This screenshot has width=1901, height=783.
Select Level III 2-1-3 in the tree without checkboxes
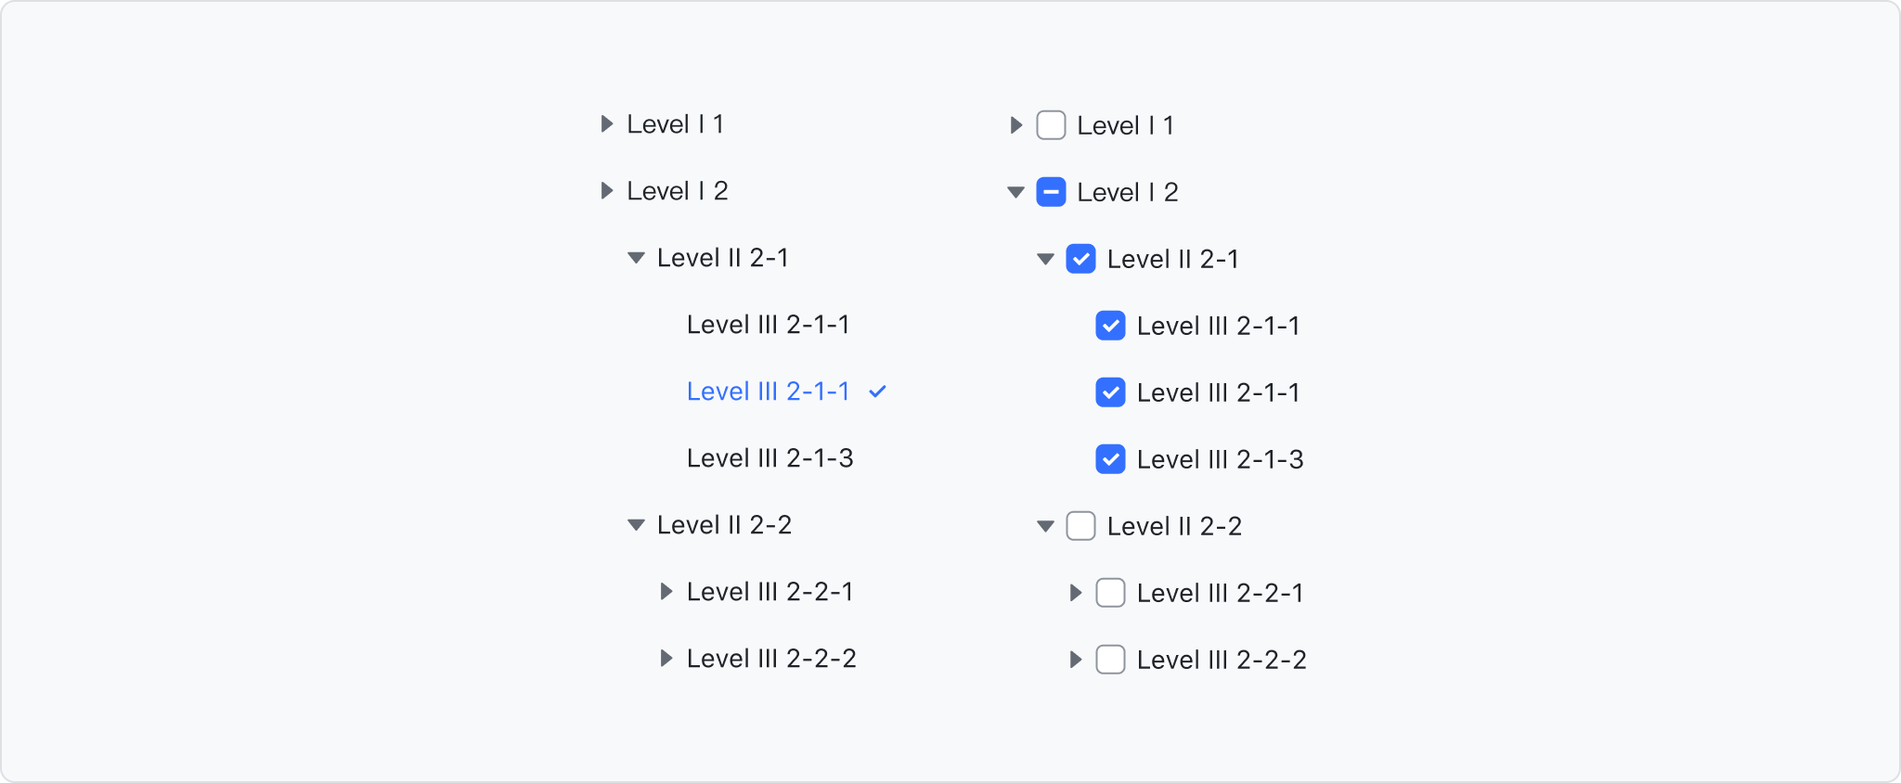pos(769,458)
